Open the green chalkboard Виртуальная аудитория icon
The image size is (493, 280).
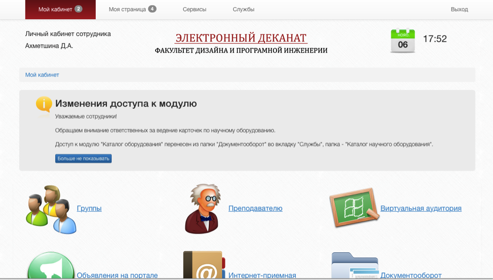coord(354,208)
